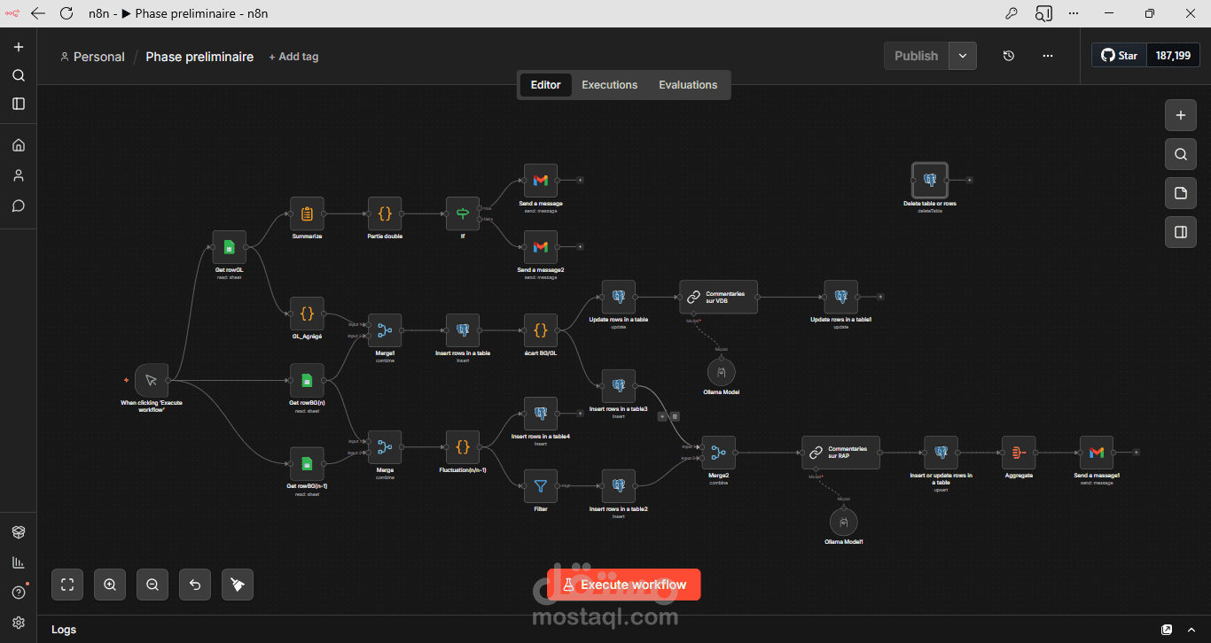The width and height of the screenshot is (1211, 643).
Task: Open the workflow more options menu
Action: pos(1048,56)
